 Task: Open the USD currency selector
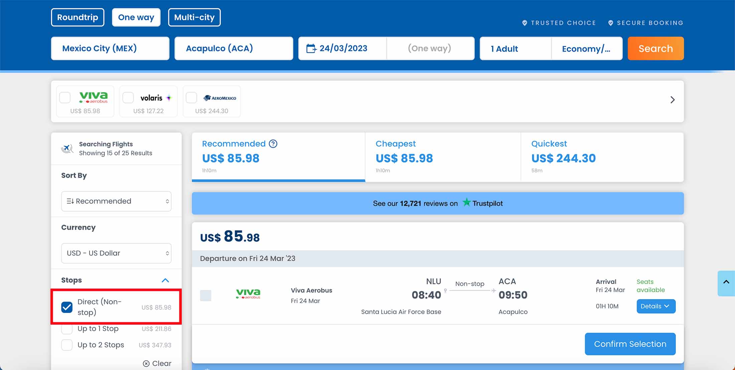click(x=116, y=253)
